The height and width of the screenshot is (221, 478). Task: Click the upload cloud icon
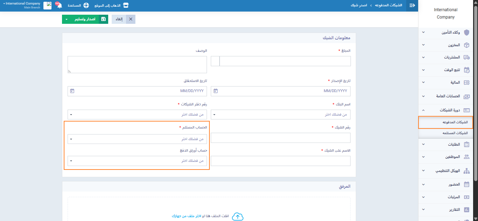pyautogui.click(x=238, y=216)
